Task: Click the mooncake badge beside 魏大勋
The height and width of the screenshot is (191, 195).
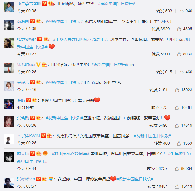Action: click(45, 153)
